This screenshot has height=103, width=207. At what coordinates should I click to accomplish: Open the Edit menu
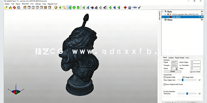pos(13,4)
